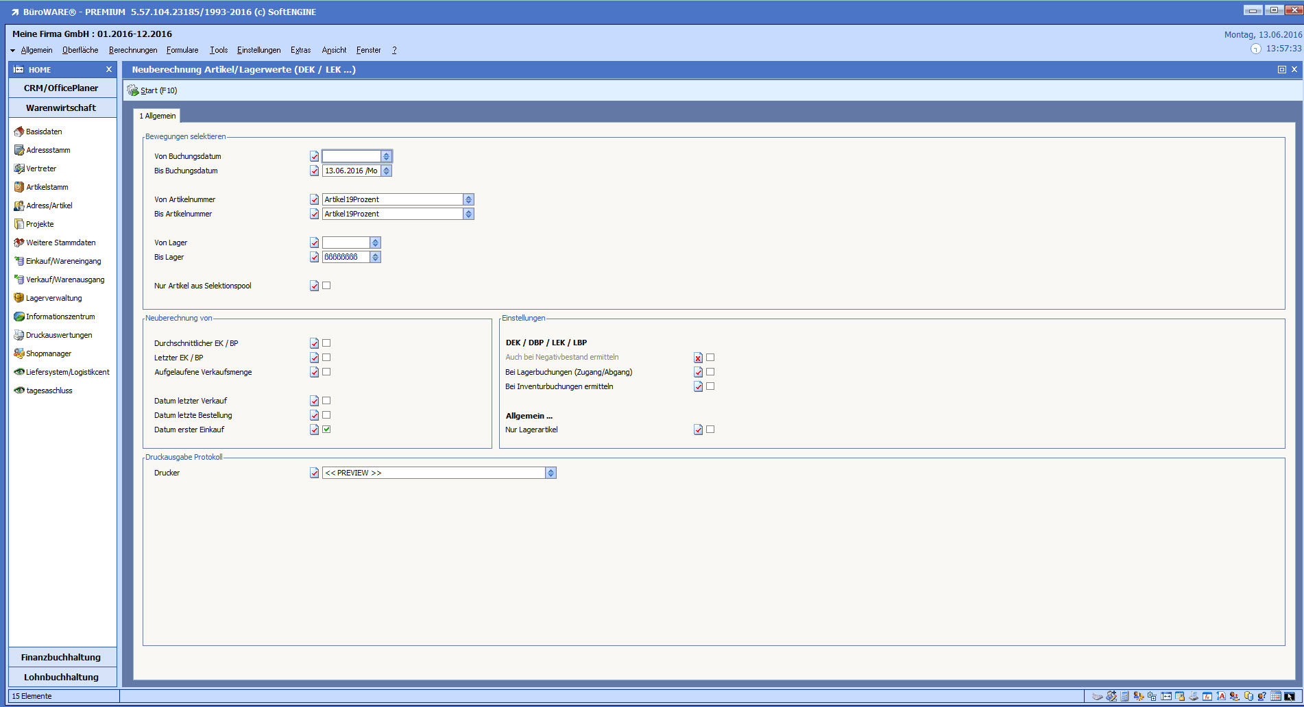Click the Informationszentrum icon
This screenshot has height=707, width=1304.
pos(19,317)
